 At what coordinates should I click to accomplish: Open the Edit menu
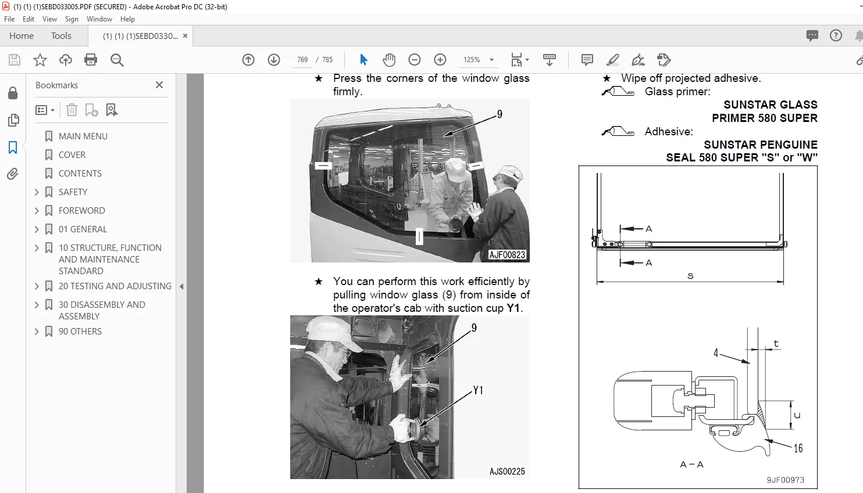(x=28, y=19)
